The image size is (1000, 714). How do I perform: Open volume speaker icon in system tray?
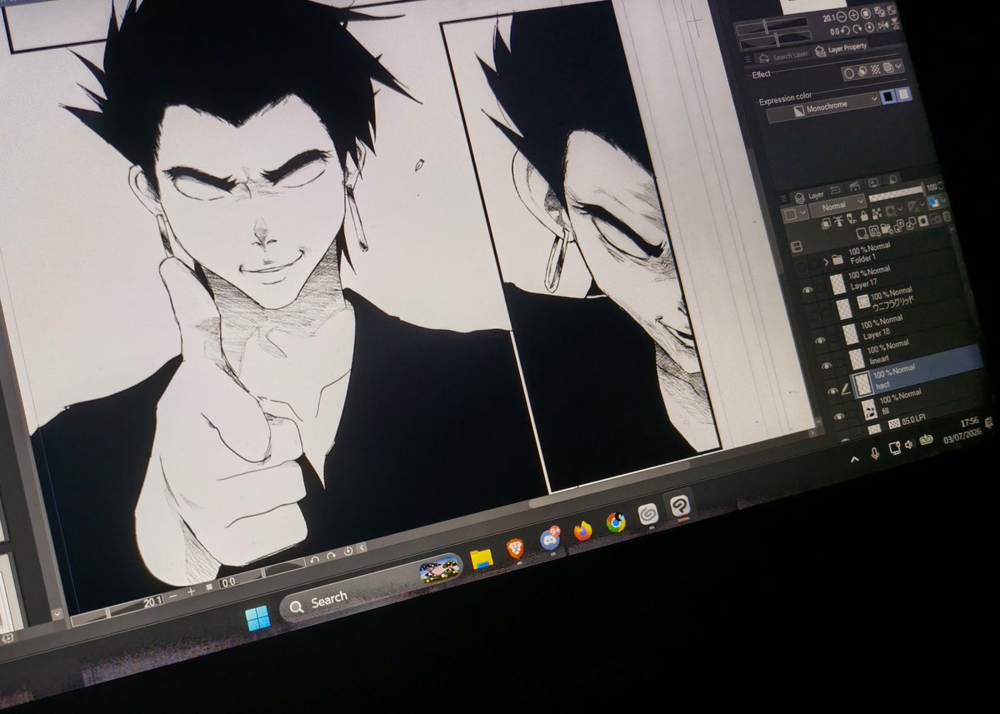point(908,445)
